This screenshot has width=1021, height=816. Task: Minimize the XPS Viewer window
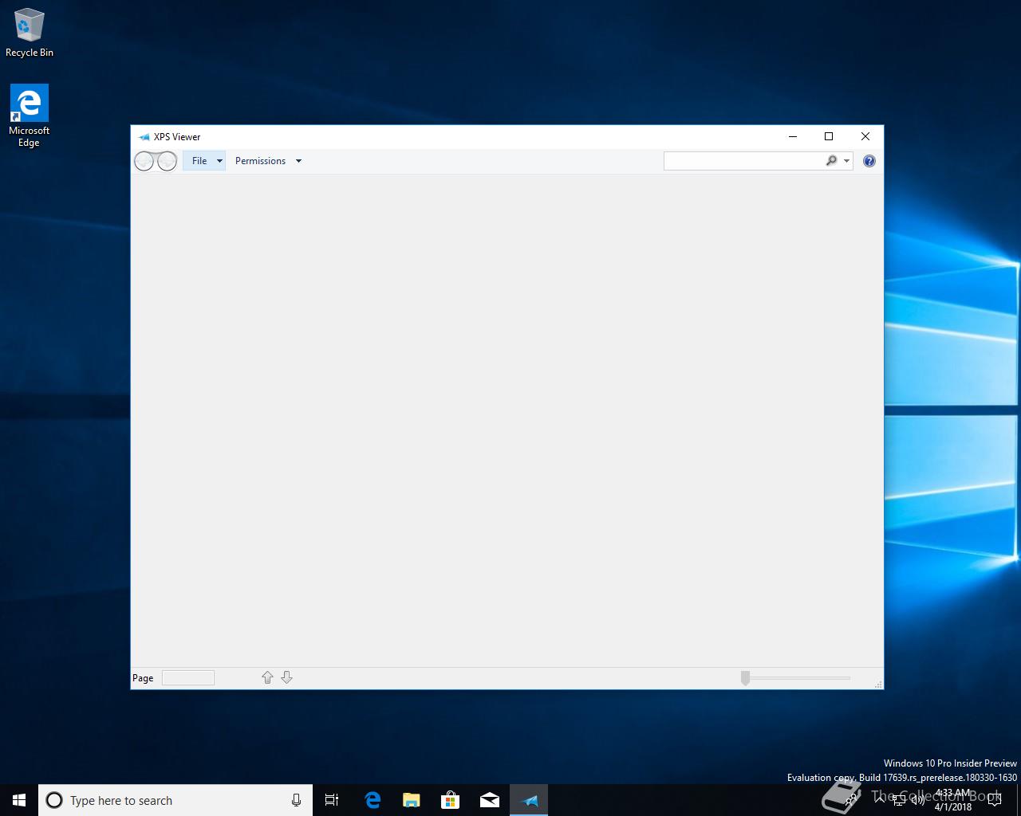click(793, 136)
